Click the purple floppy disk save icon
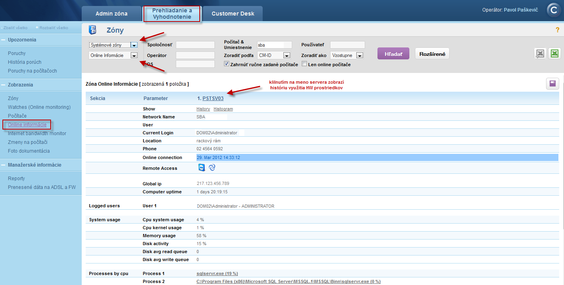564x285 pixels. point(552,84)
